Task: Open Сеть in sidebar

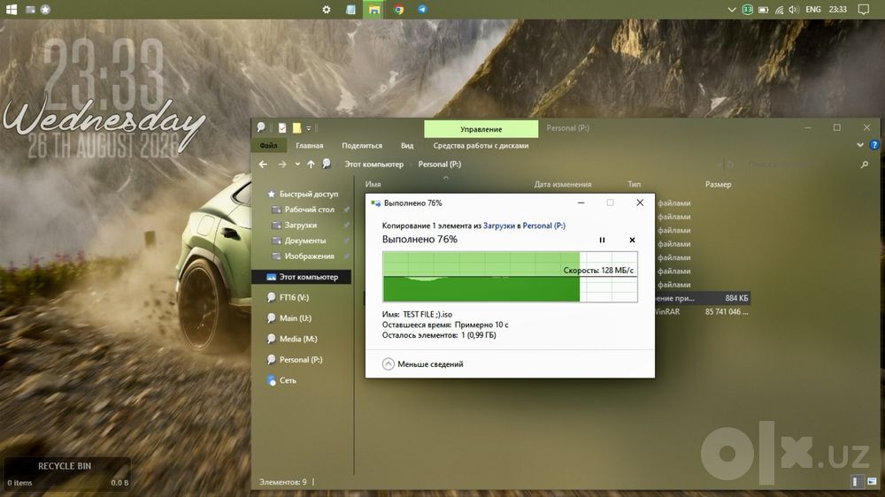Action: 281,381
